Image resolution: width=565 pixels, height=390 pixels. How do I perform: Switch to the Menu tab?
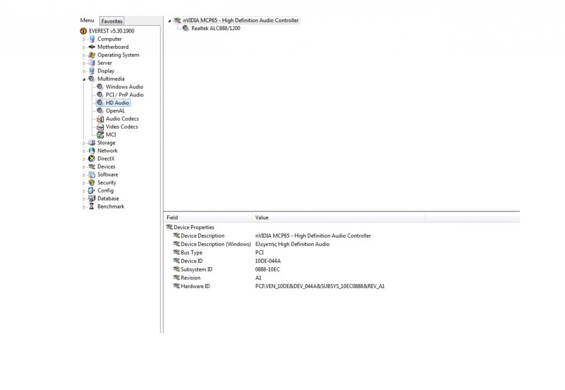[x=87, y=20]
